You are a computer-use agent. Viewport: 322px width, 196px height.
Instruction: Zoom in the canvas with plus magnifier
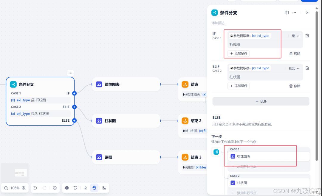pos(24,188)
